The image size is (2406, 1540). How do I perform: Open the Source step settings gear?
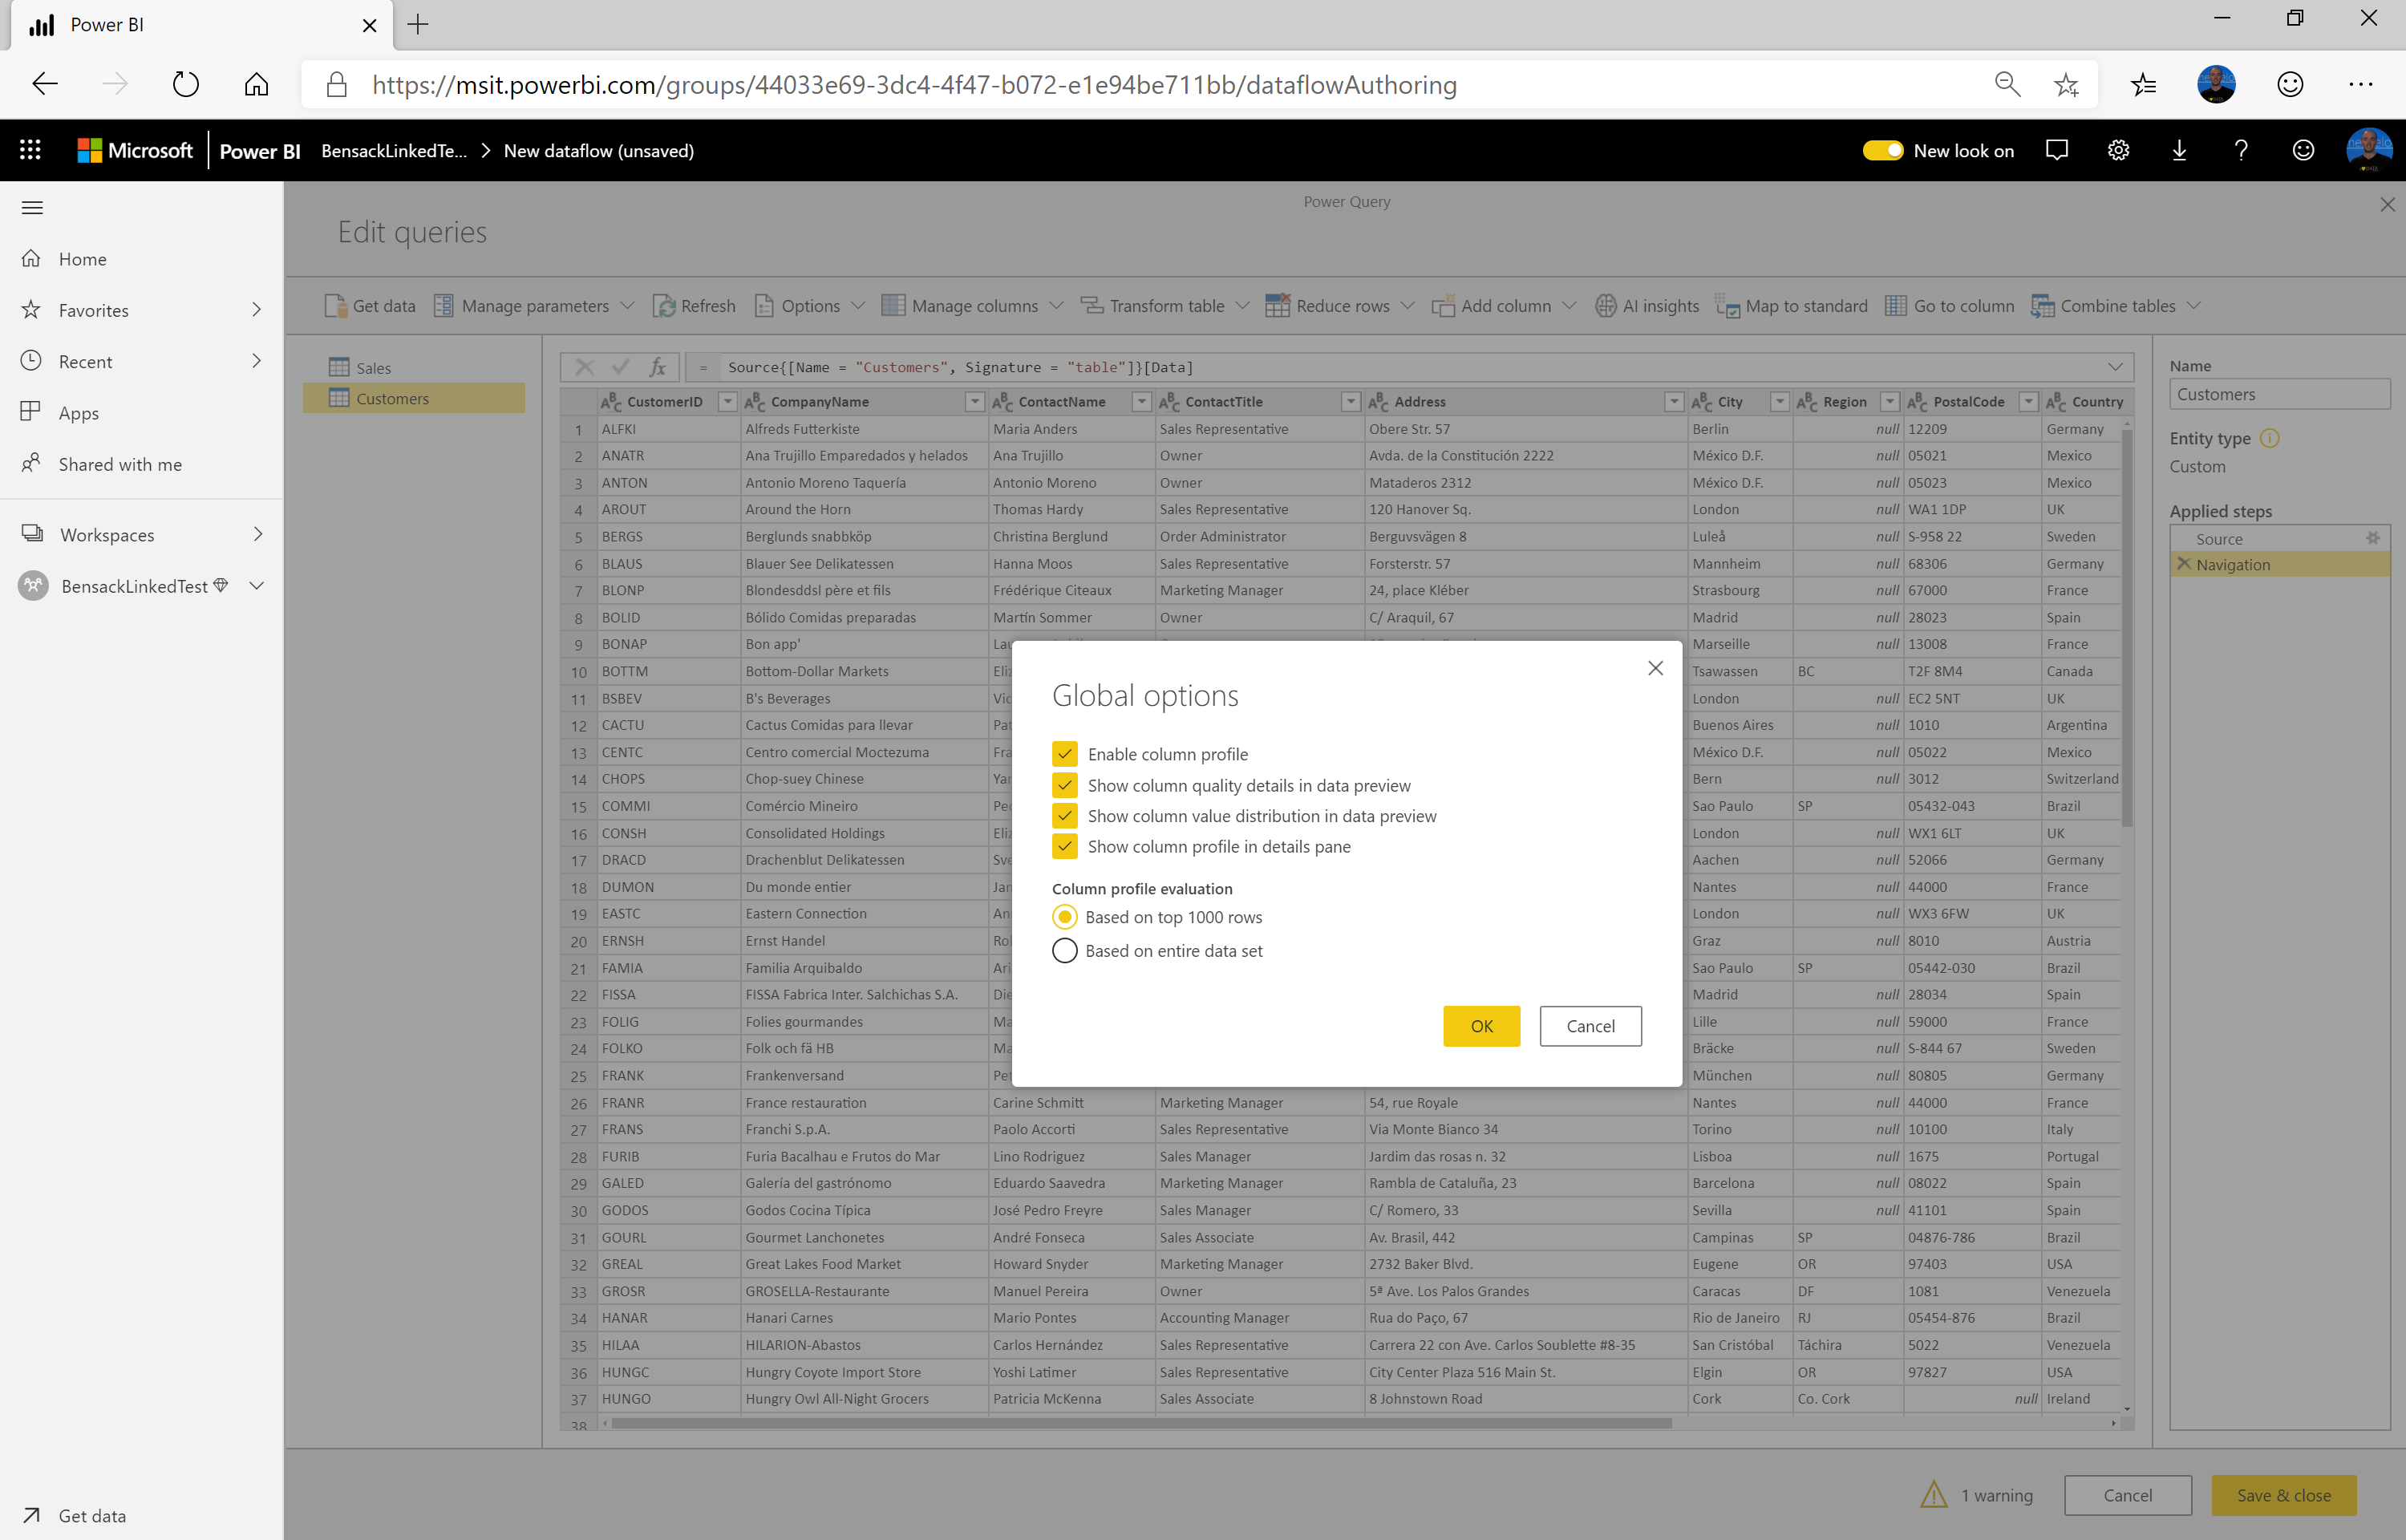pyautogui.click(x=2372, y=538)
